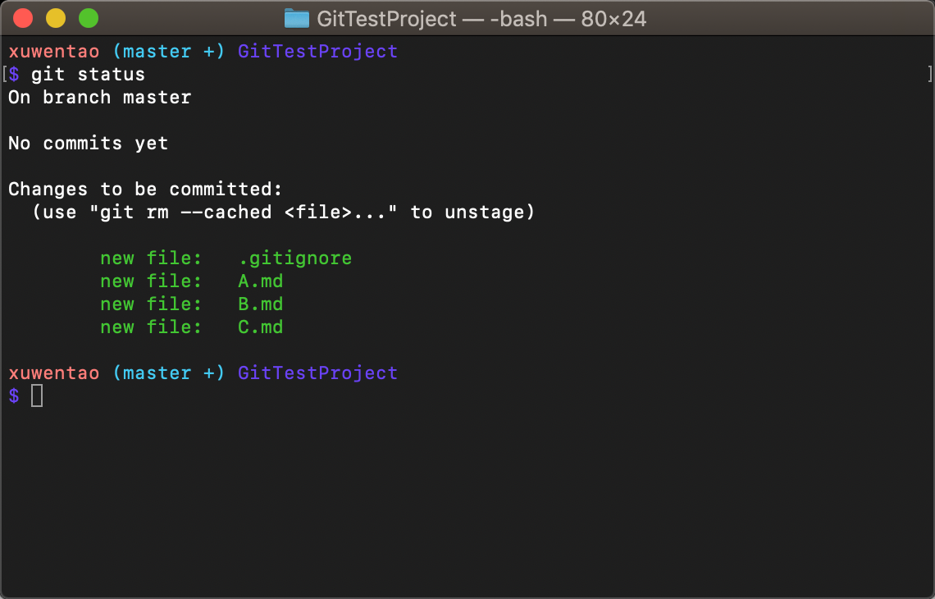The image size is (935, 599).
Task: Click '(master +)' in the bottom prompt
Action: coord(169,373)
